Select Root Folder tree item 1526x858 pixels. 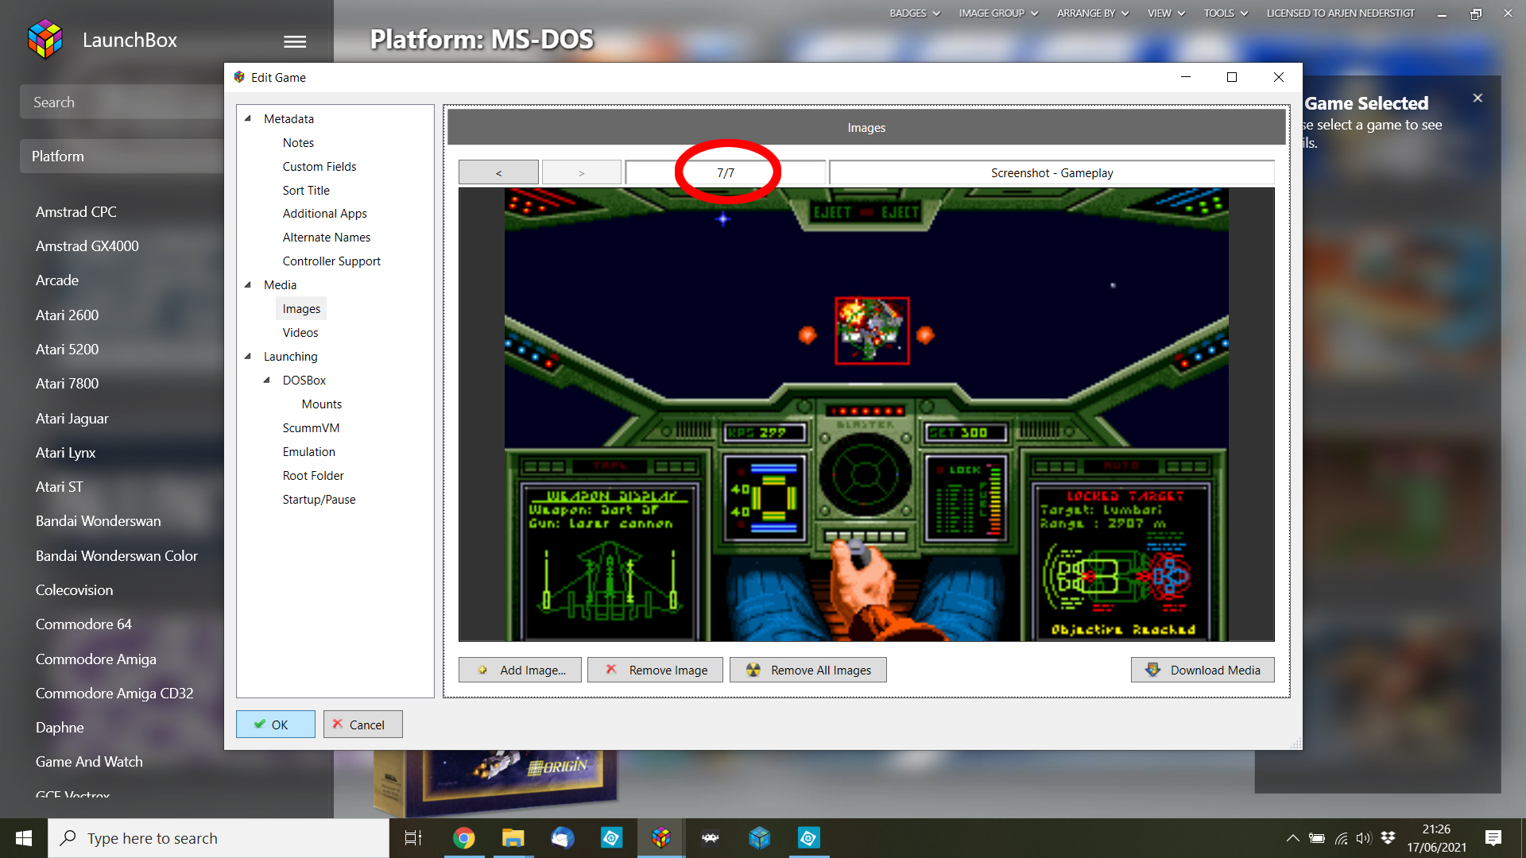click(x=313, y=475)
